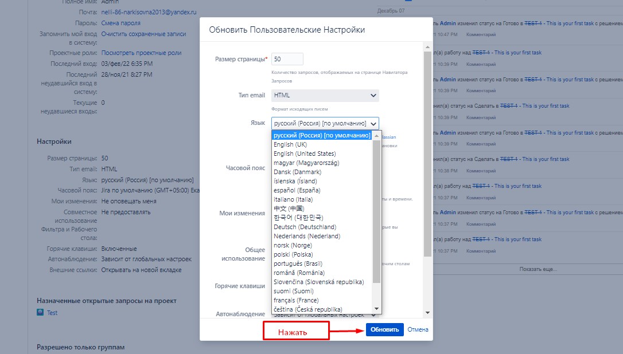The height and width of the screenshot is (354, 623).
Task: Click the Обновить button
Action: [384, 329]
